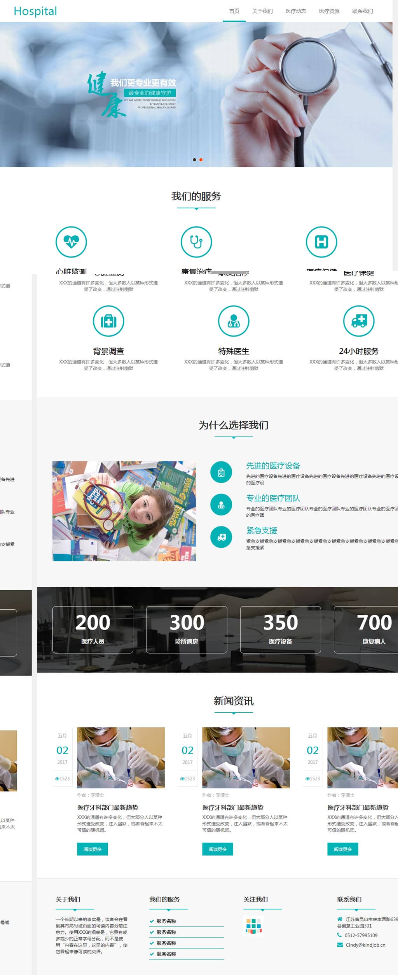This screenshot has width=398, height=975.
Task: Click the hospital H healthcare icon
Action: click(321, 242)
